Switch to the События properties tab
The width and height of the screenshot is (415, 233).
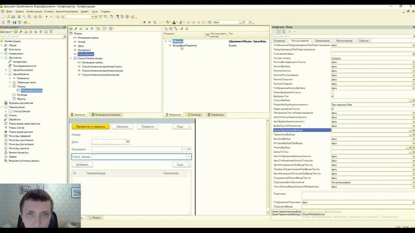coord(363,41)
